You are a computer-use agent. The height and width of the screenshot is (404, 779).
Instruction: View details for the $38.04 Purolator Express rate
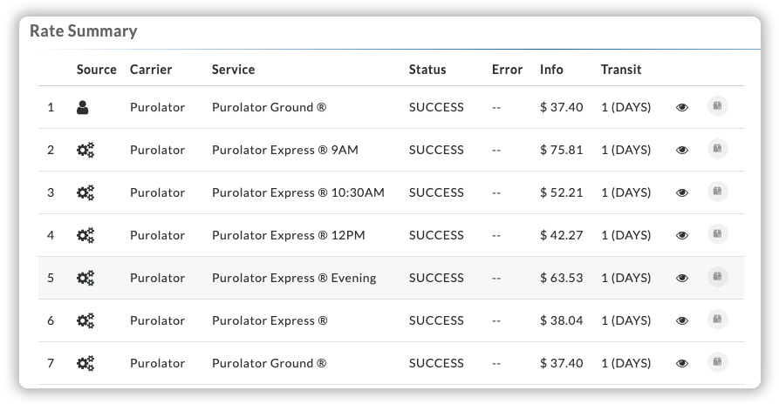click(681, 320)
